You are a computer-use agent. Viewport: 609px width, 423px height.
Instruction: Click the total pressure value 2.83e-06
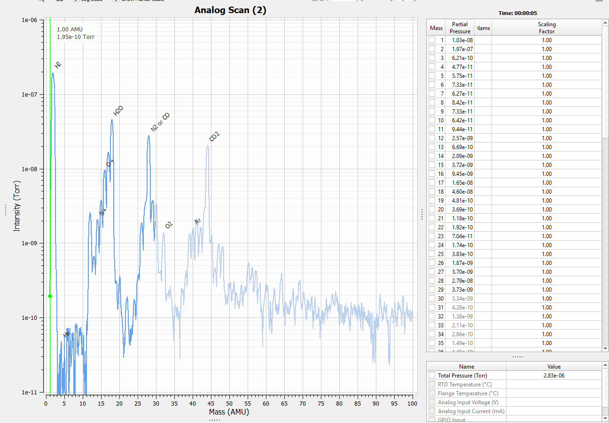(x=554, y=376)
